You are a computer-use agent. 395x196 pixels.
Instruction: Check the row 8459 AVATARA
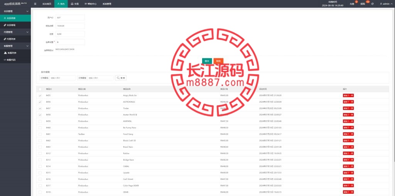coord(40,121)
